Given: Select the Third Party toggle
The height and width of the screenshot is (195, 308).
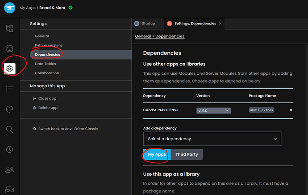Looking at the screenshot, I should (x=187, y=154).
